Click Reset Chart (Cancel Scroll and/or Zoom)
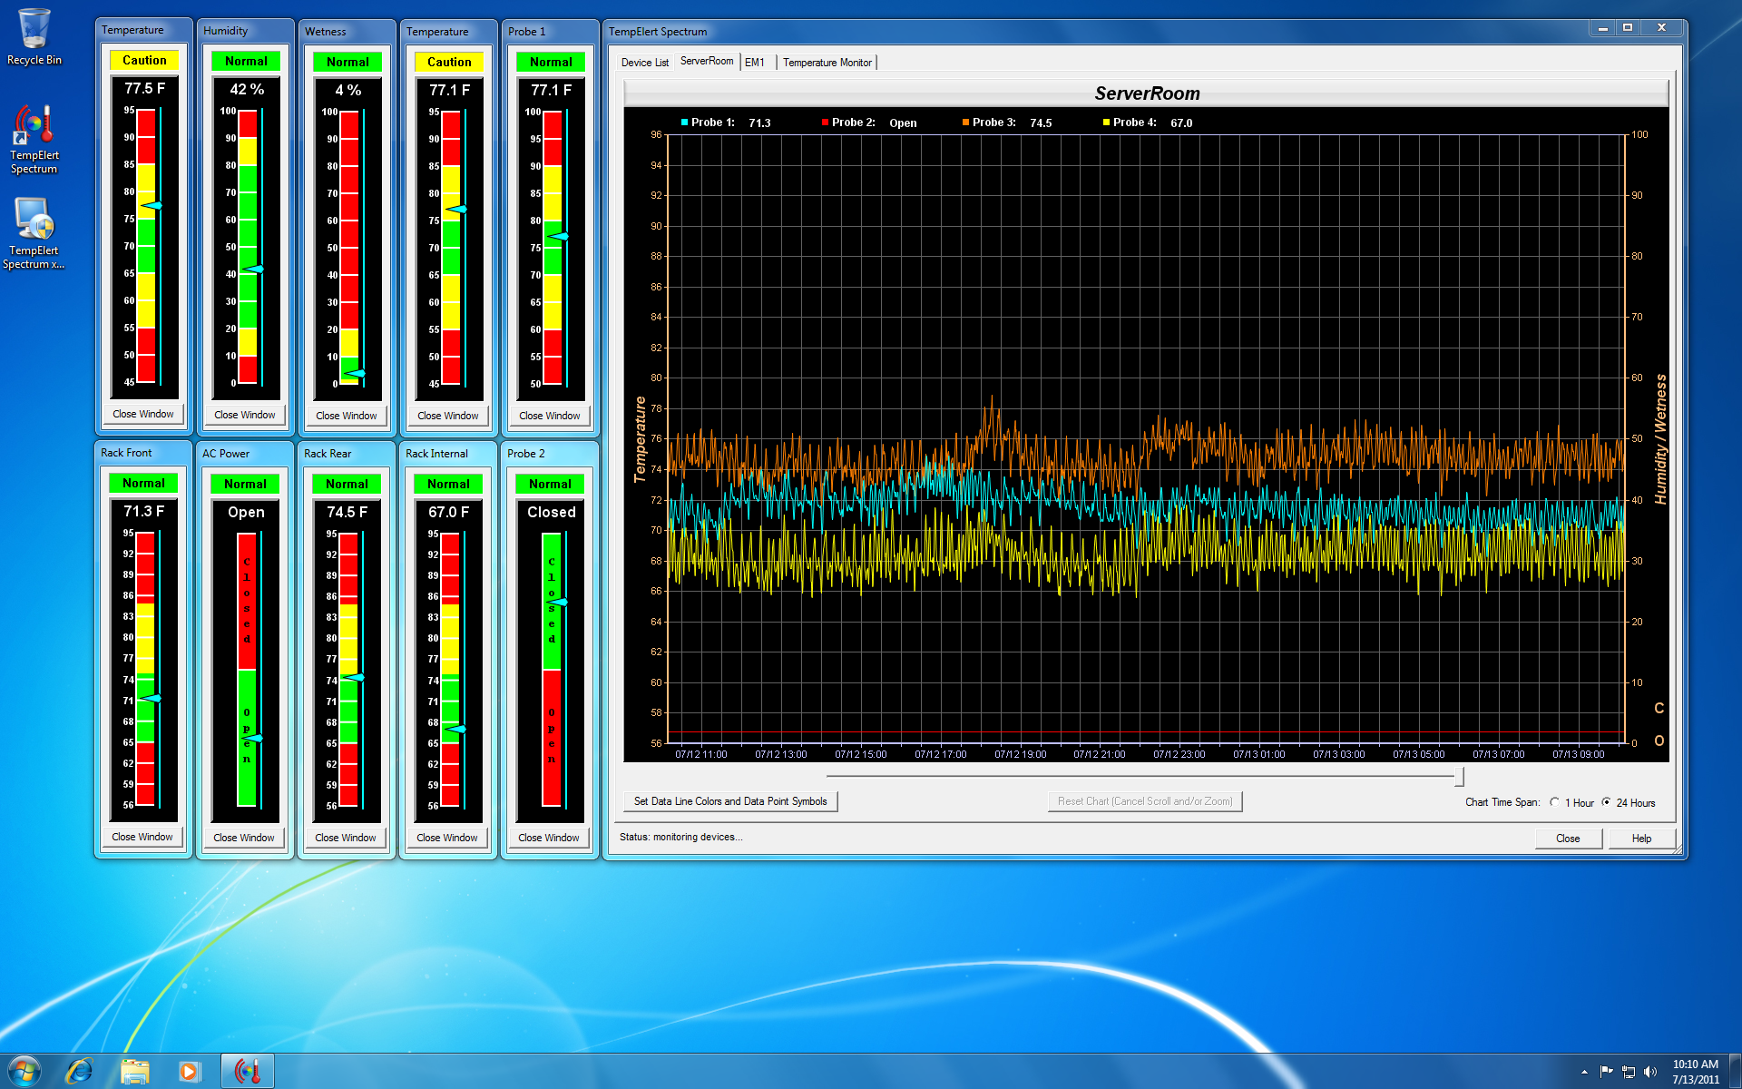The height and width of the screenshot is (1089, 1742). [x=1145, y=801]
